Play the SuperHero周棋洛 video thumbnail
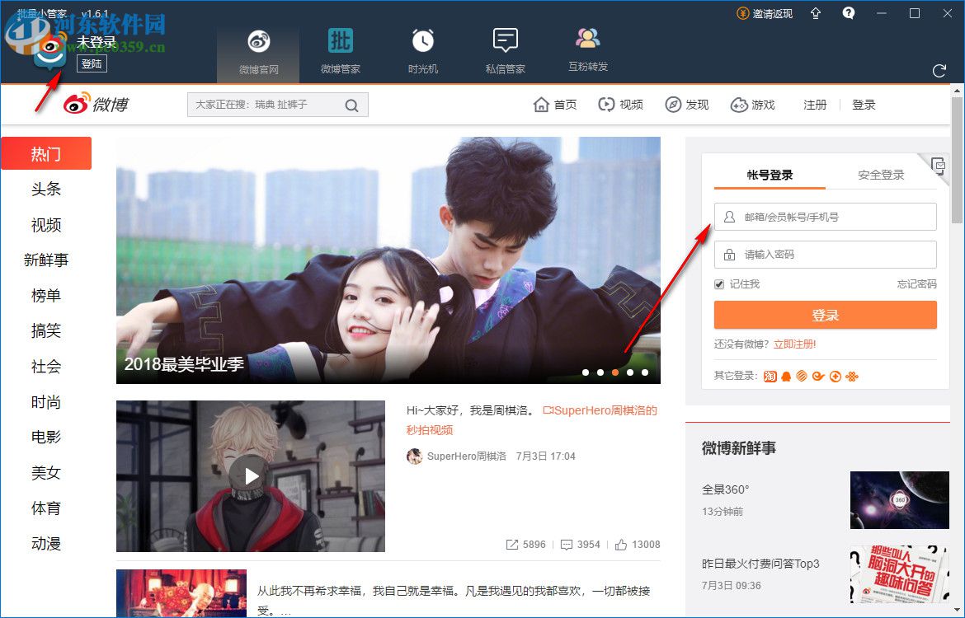The width and height of the screenshot is (965, 618). click(251, 475)
